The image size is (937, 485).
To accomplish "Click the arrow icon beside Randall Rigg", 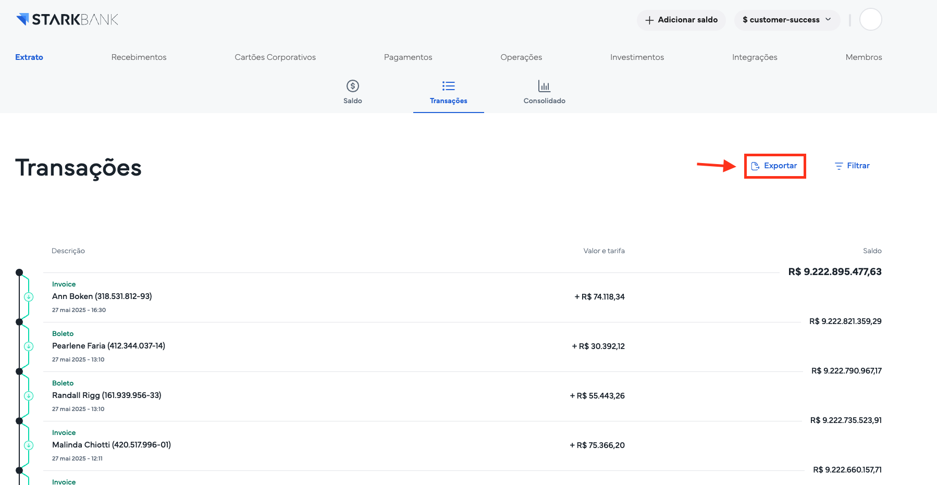I will [29, 396].
